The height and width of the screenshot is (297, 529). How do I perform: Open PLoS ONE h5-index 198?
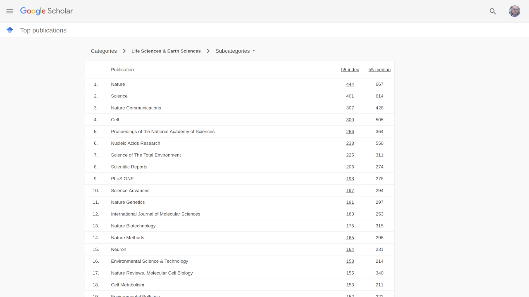pos(350,179)
